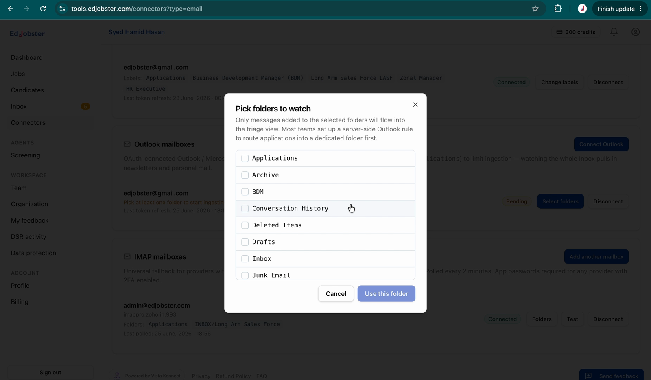
Task: Tick the Deleted Items checkbox
Action: [x=245, y=225]
